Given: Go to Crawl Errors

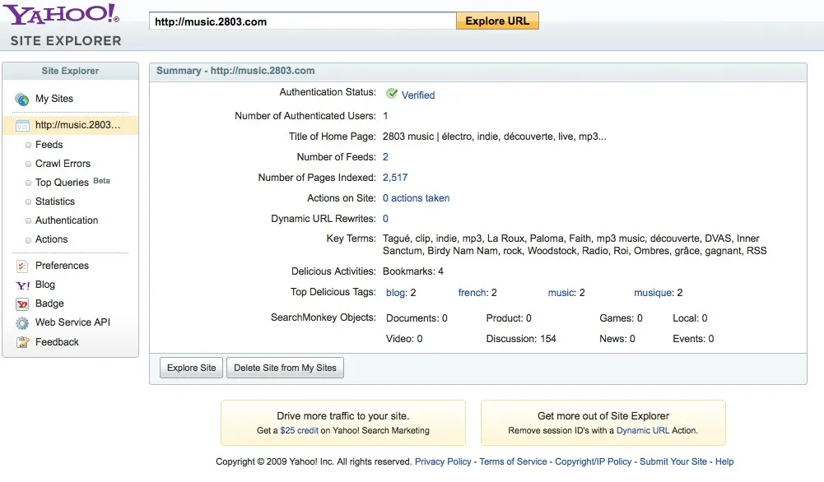Looking at the screenshot, I should (x=63, y=164).
